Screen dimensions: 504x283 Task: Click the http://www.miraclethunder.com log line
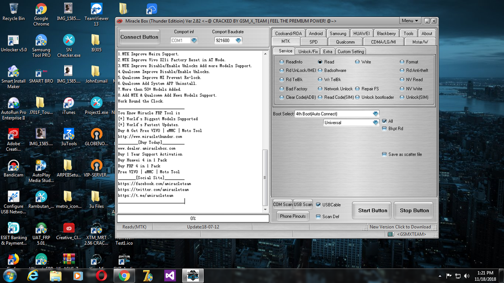(150, 136)
